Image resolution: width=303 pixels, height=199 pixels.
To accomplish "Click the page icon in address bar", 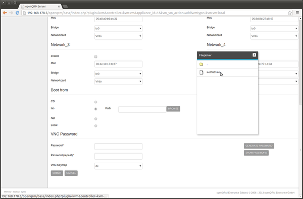I will coord(24,13).
